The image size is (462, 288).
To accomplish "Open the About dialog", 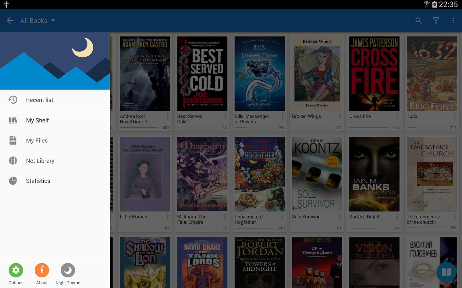I will pyautogui.click(x=42, y=270).
